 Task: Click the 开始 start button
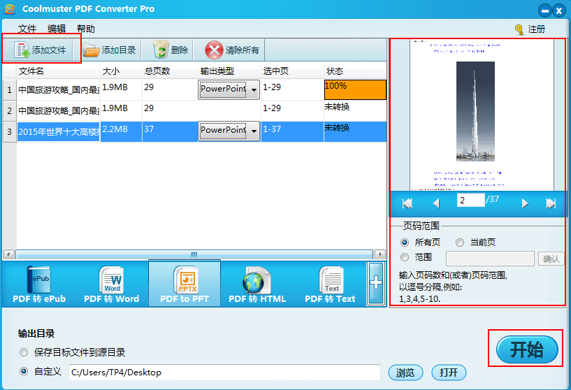(x=527, y=349)
